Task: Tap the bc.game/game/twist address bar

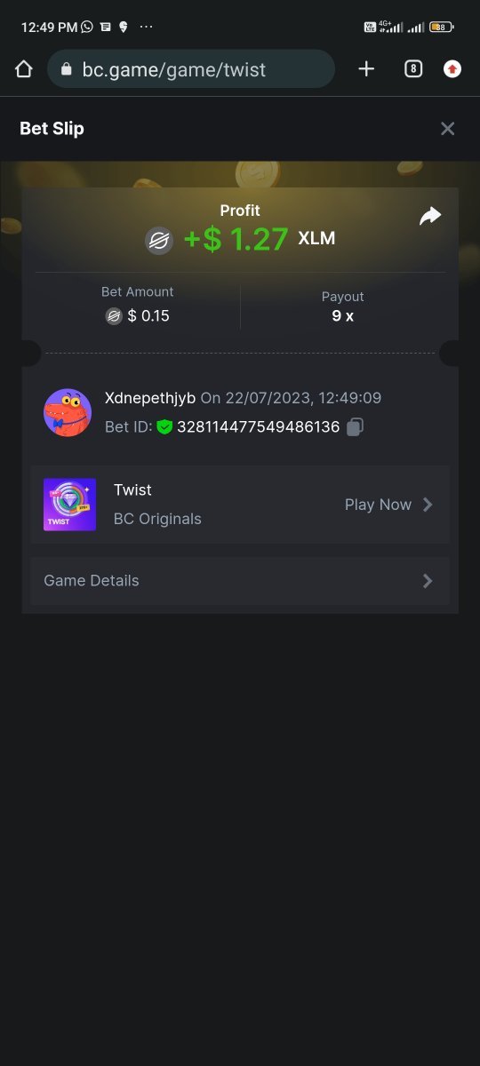Action: (x=191, y=69)
